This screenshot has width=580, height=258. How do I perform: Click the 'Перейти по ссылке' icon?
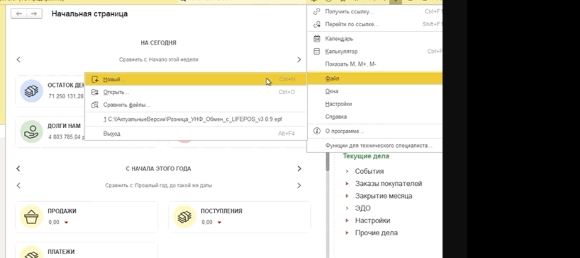coord(317,24)
